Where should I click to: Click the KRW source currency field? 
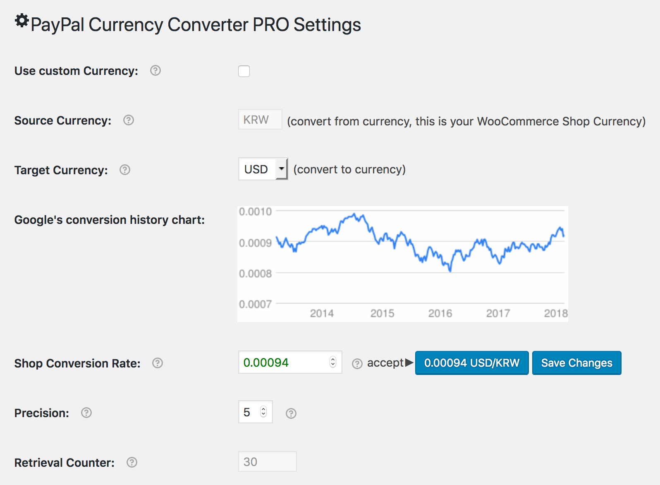tap(260, 120)
